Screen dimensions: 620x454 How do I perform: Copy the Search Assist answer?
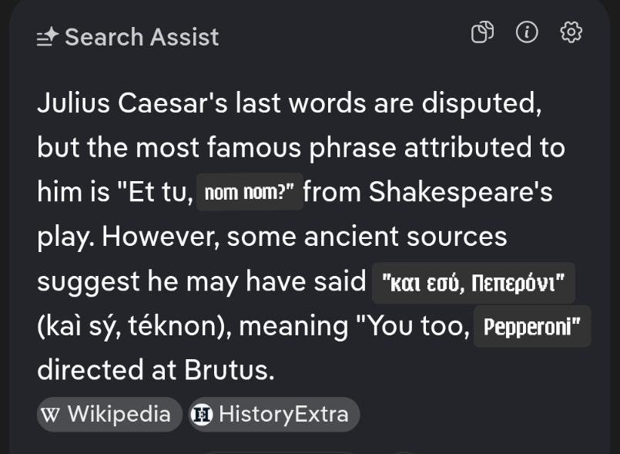(482, 32)
